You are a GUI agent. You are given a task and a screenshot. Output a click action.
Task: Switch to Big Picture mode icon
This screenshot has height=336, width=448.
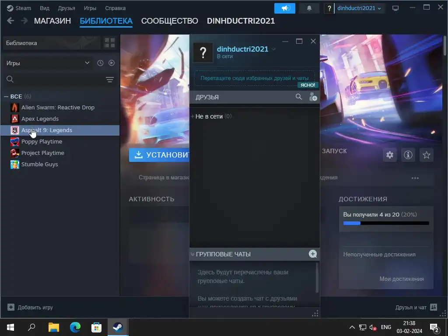395,8
